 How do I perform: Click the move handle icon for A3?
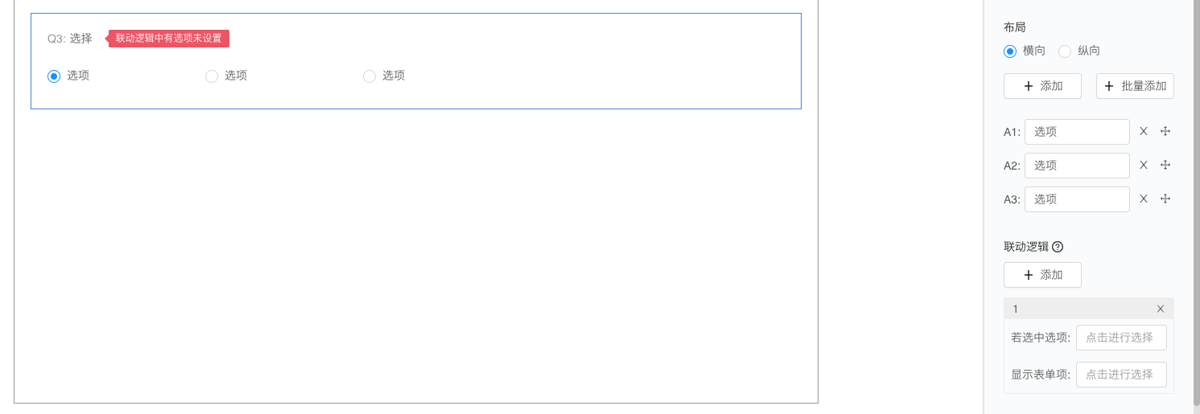pyautogui.click(x=1165, y=199)
